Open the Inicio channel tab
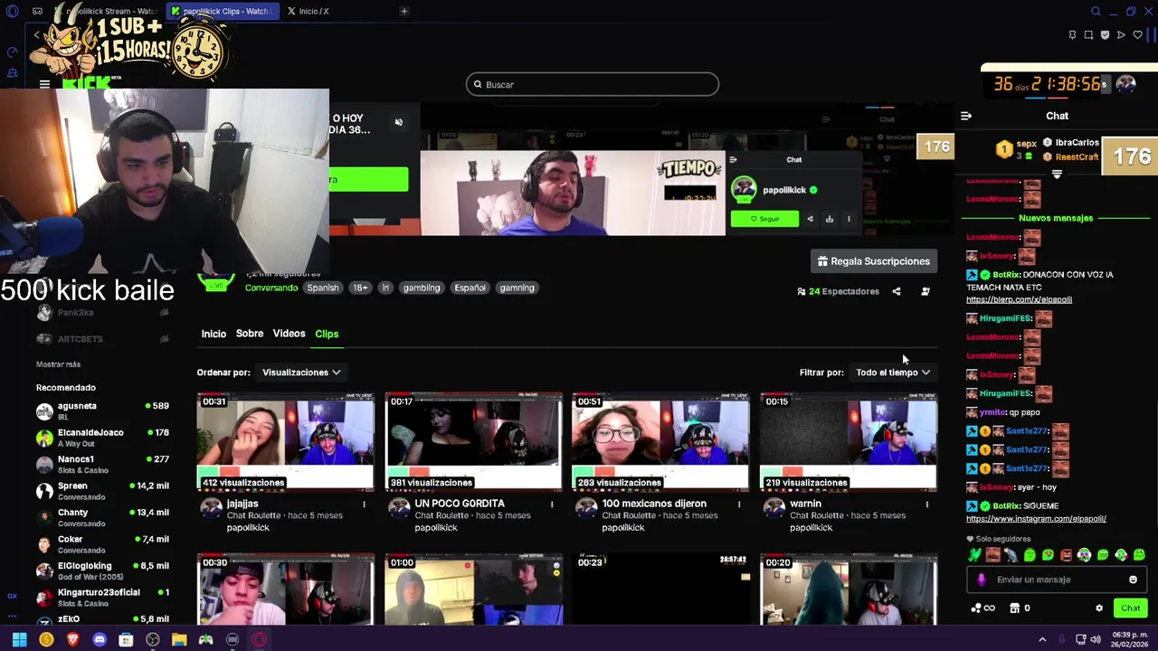1158x651 pixels. pos(214,334)
